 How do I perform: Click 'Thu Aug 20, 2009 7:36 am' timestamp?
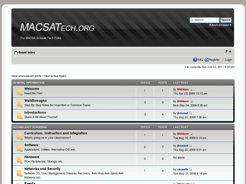[x=190, y=117]
